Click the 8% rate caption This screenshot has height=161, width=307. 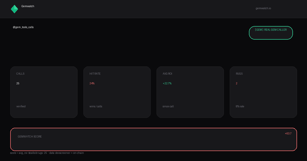[240, 107]
